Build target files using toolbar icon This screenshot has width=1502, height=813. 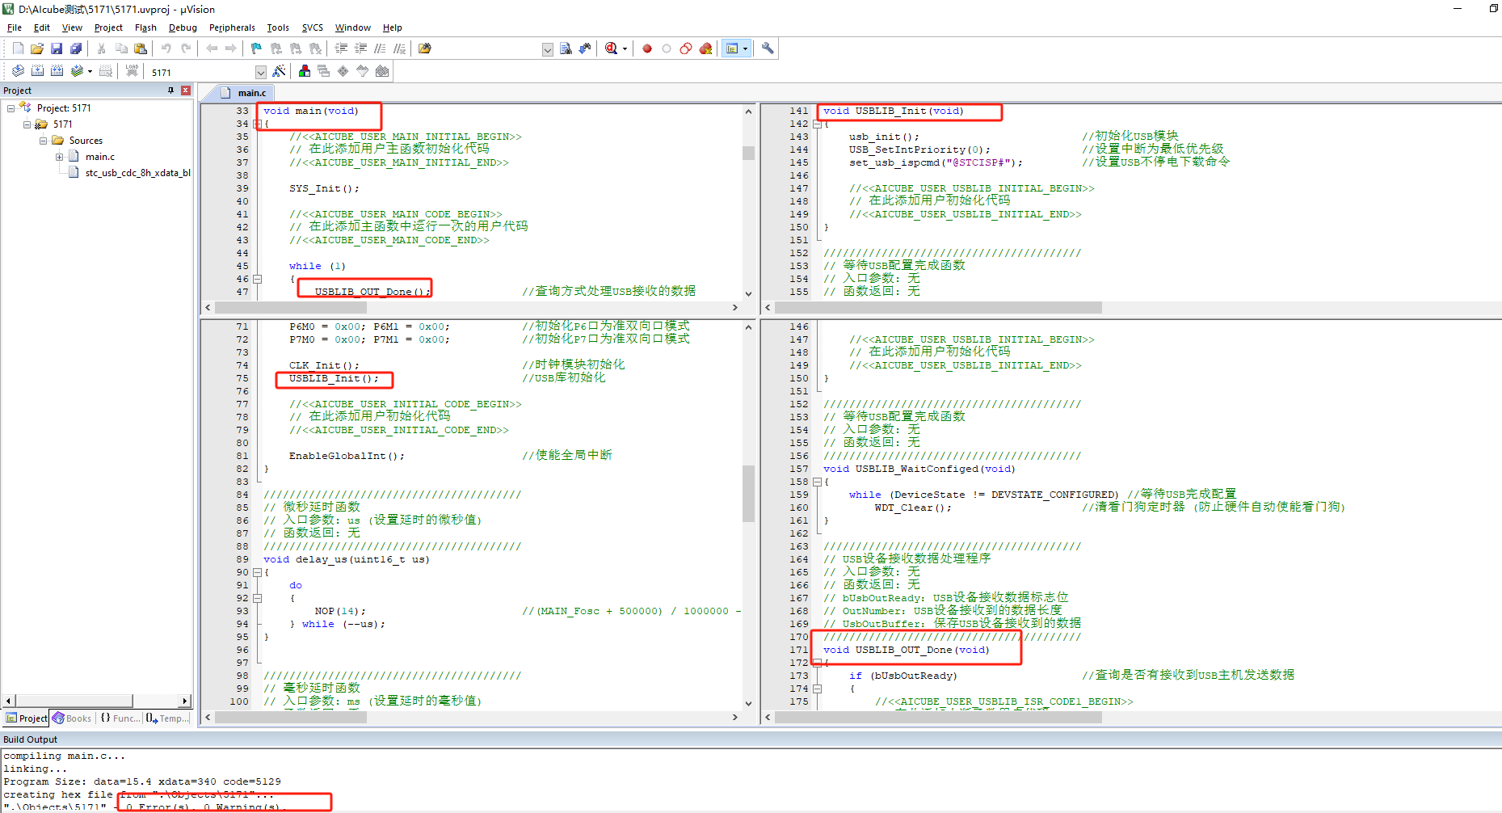(x=37, y=71)
